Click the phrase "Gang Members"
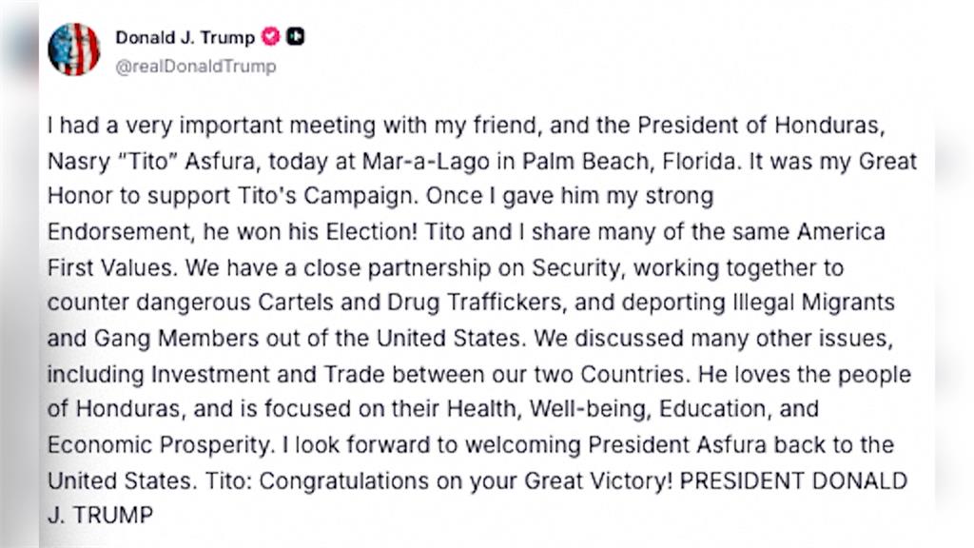 [153, 338]
